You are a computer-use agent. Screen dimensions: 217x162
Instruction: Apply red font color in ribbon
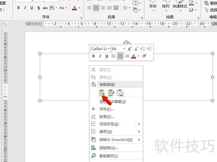pyautogui.click(x=74, y=8)
